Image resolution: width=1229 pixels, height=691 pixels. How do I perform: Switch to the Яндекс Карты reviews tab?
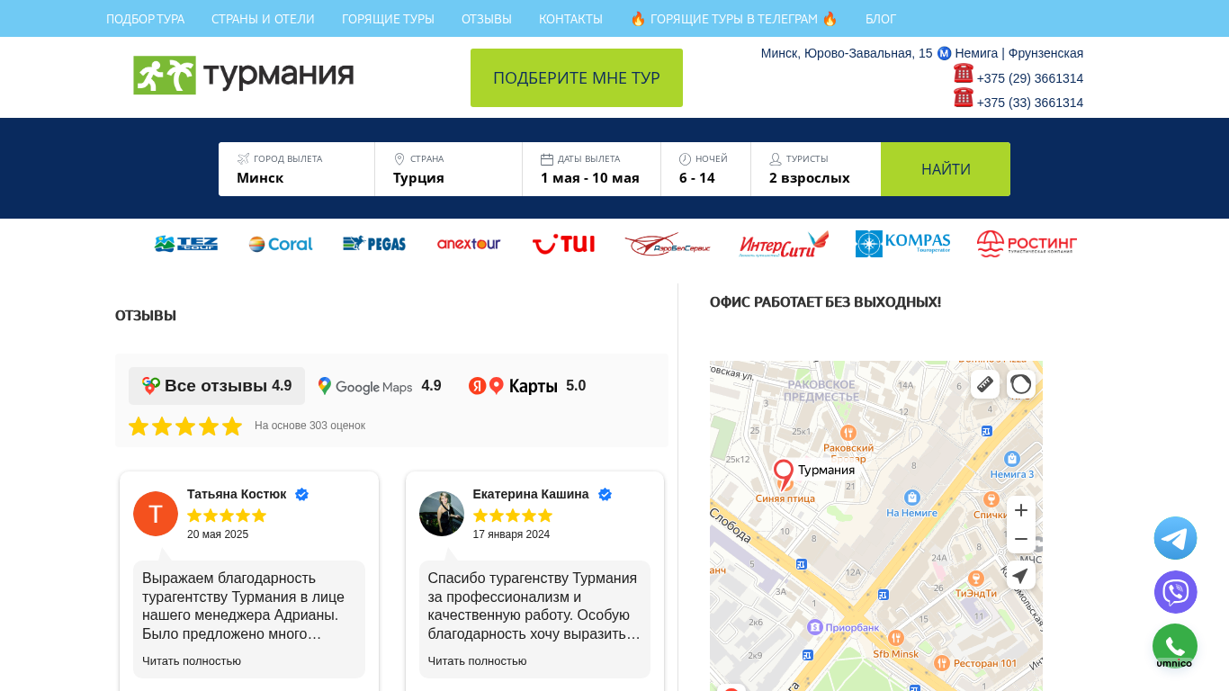click(x=527, y=386)
